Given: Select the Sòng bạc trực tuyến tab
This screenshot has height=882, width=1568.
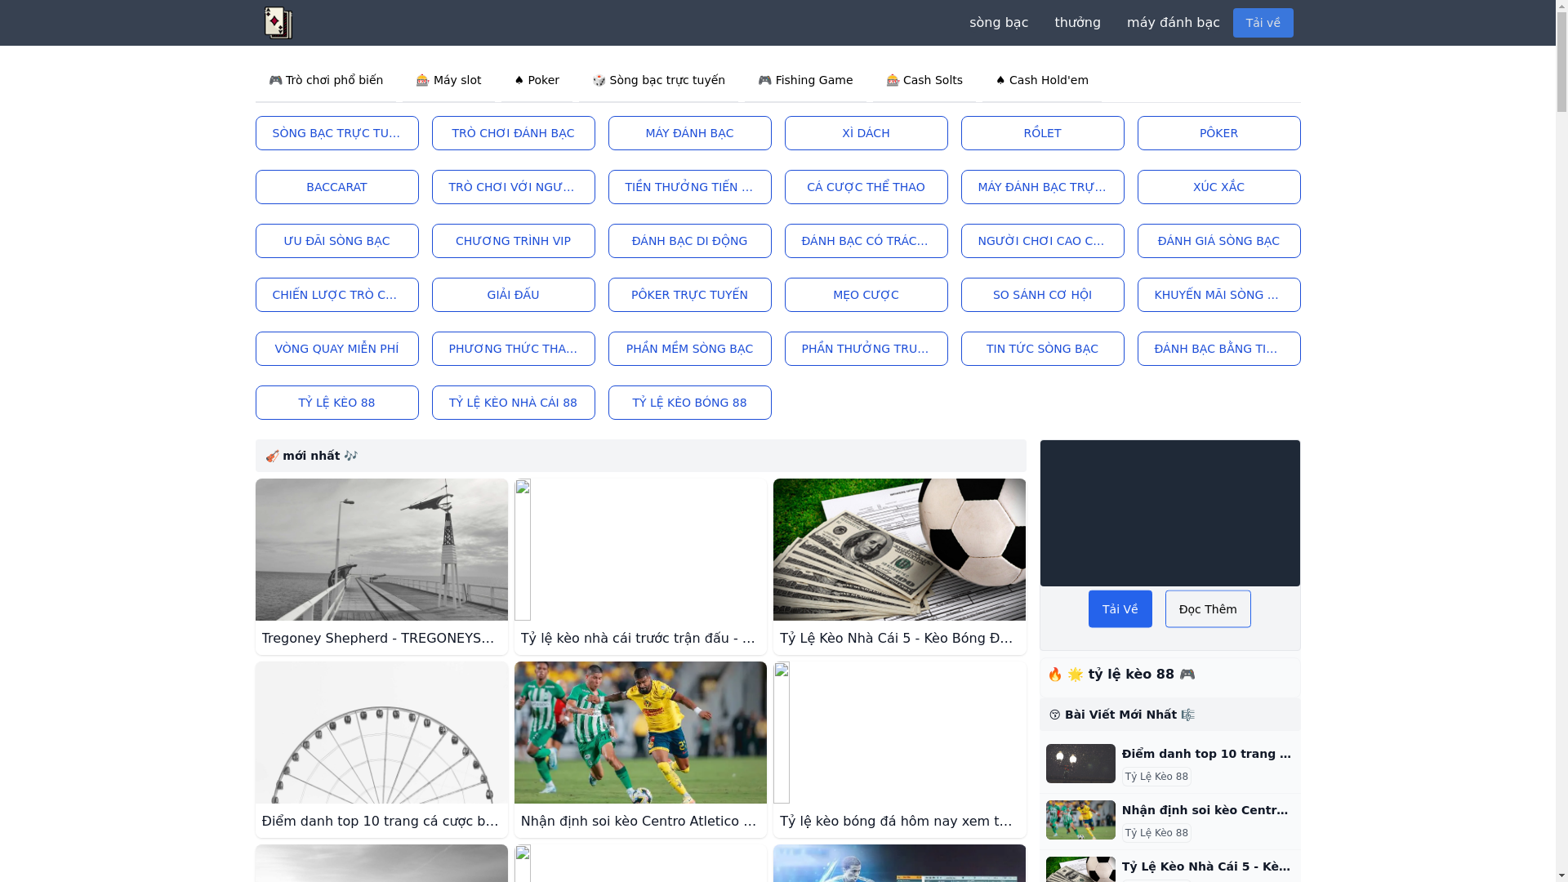Looking at the screenshot, I should click(x=658, y=80).
